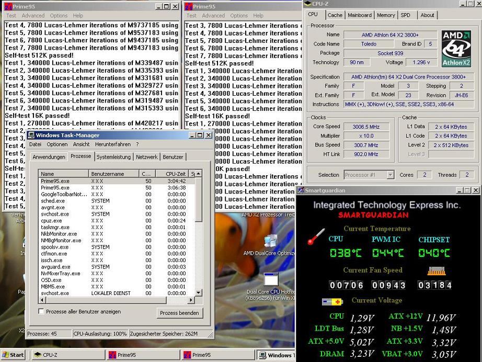Select the spoolsv.exe process row

click(x=117, y=247)
